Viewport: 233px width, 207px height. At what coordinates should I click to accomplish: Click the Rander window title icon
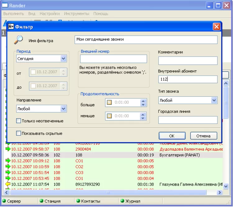click(5, 5)
